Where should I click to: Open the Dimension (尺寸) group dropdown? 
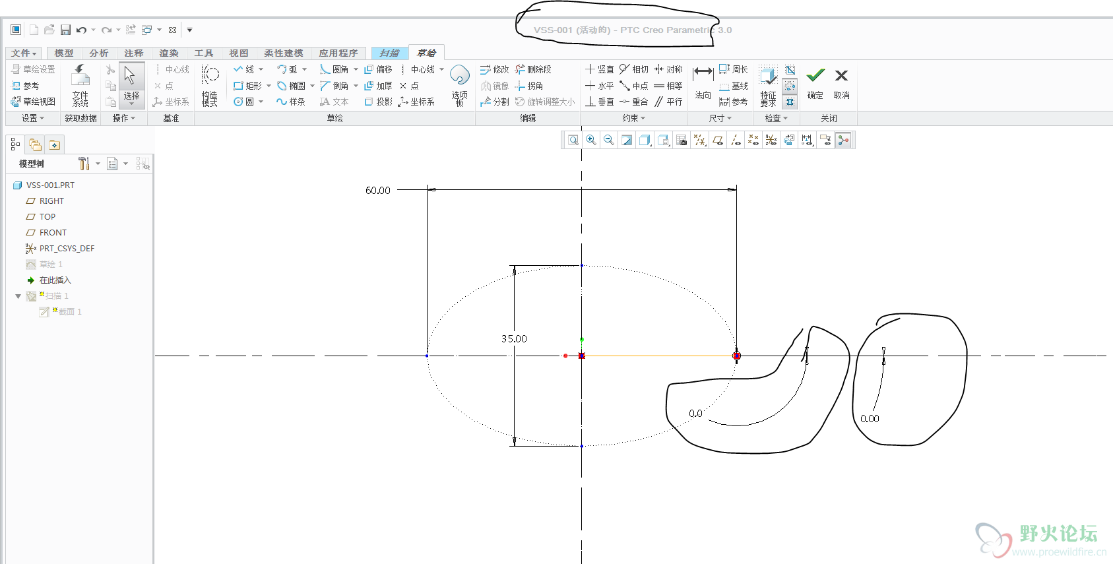coord(720,118)
